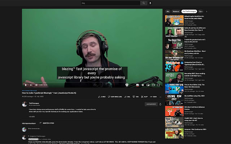Image resolution: width=231 pixels, height=144 pixels.
Task: Subscribe with the ABONNER button
Action: [151, 104]
